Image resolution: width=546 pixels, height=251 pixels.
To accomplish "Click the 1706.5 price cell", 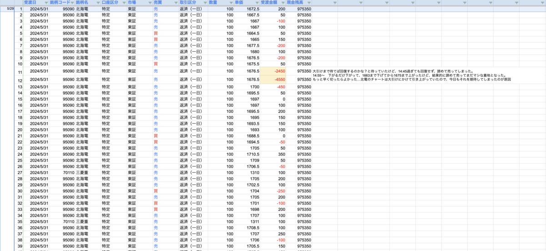I will [247, 166].
